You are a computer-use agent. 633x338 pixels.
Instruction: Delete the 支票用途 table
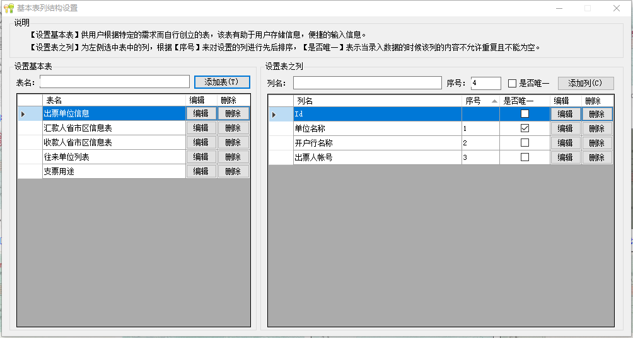(233, 171)
